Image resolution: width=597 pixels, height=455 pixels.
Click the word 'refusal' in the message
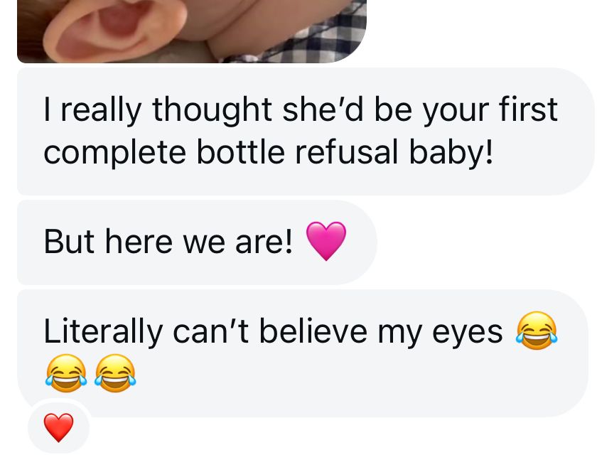[x=347, y=152]
